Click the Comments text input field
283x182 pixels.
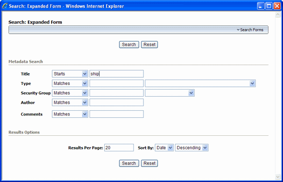point(117,114)
